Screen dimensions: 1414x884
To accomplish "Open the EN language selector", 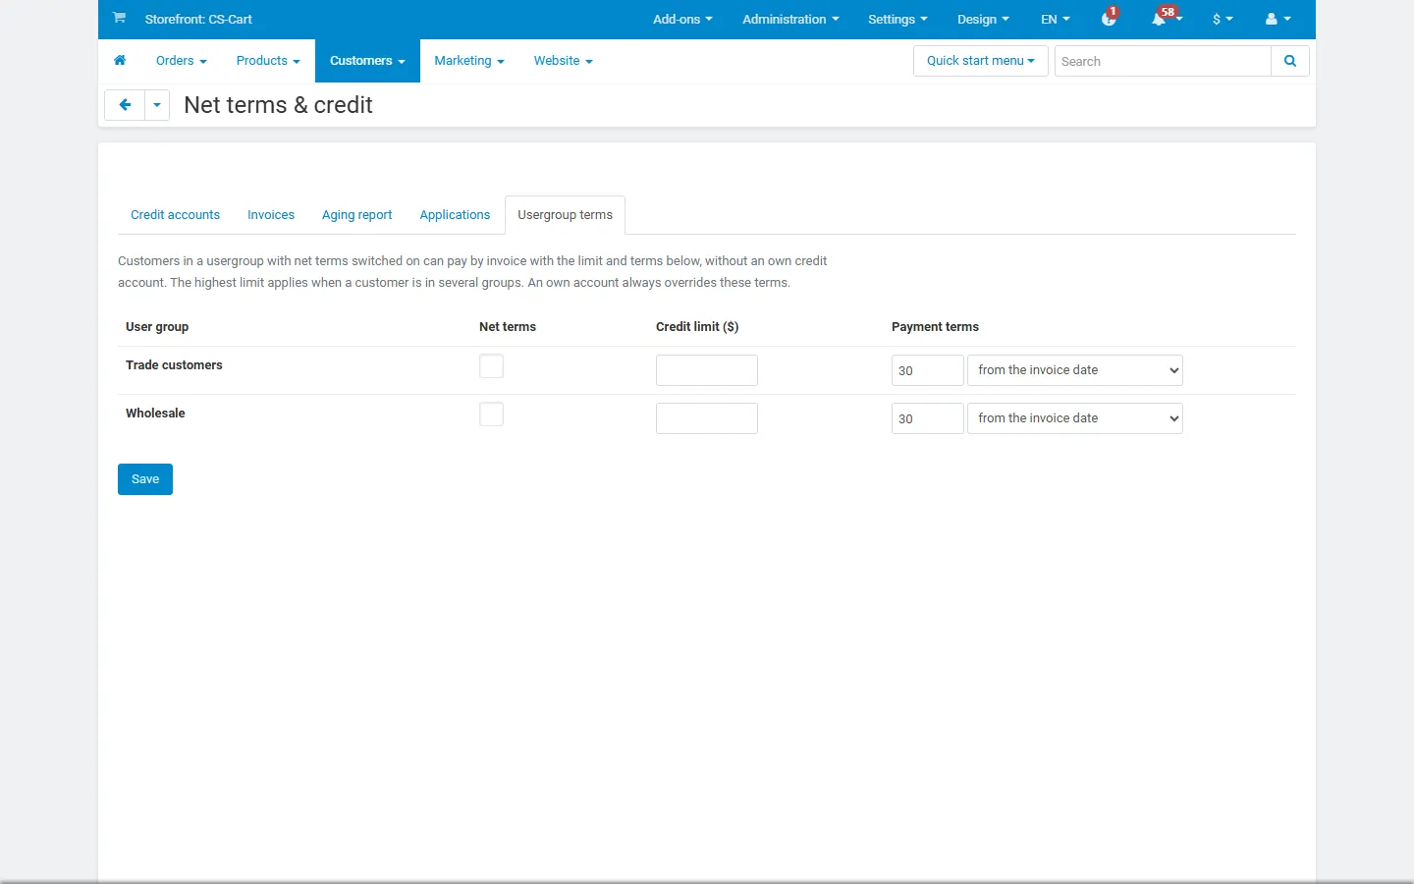I will [x=1056, y=19].
